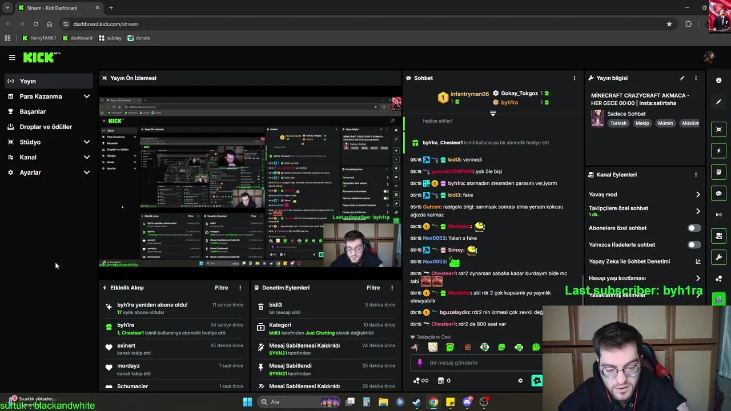Viewport: 731px width, 411px height.
Task: Open Takipçilere özel sohbet chevron
Action: pyautogui.click(x=698, y=211)
